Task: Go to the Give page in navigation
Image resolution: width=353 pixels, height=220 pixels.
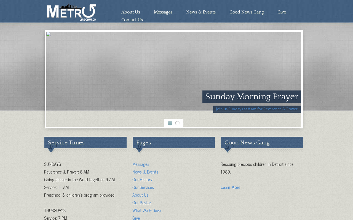Action: [x=282, y=12]
